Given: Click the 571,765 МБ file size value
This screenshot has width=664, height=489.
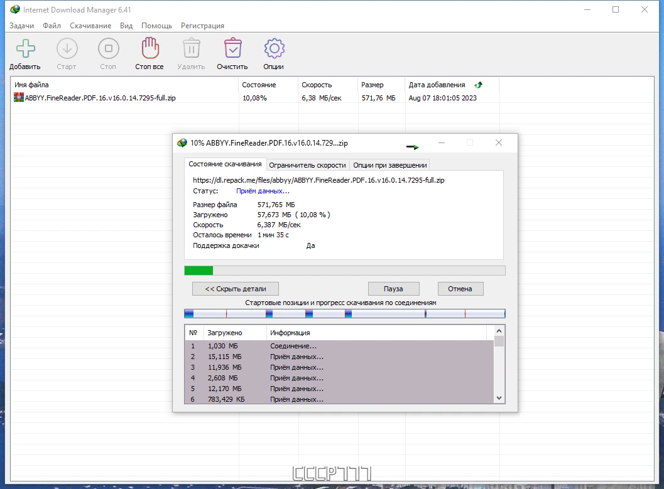Looking at the screenshot, I should pyautogui.click(x=276, y=205).
